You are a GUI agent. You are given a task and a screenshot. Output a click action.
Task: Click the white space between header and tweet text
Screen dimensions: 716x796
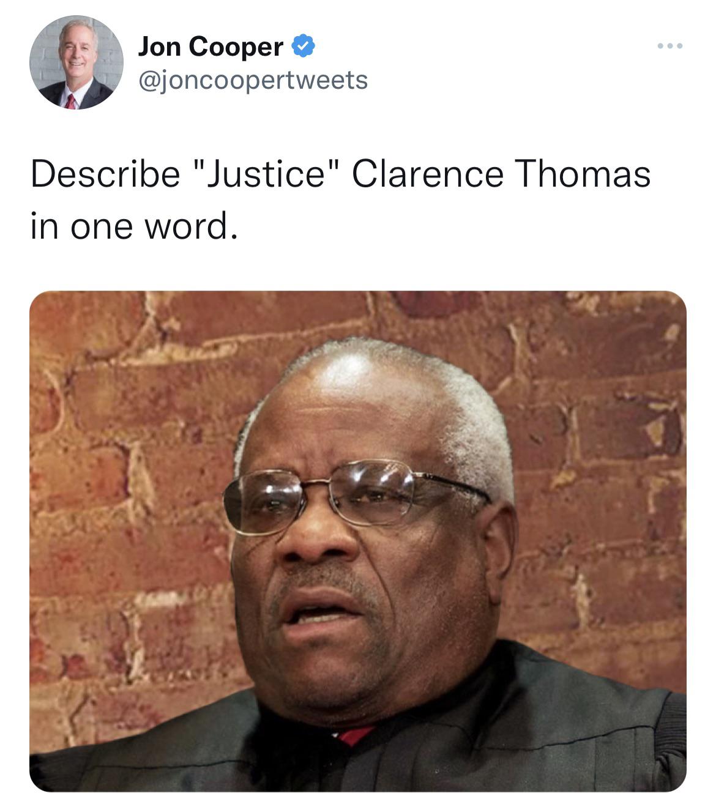pyautogui.click(x=358, y=132)
